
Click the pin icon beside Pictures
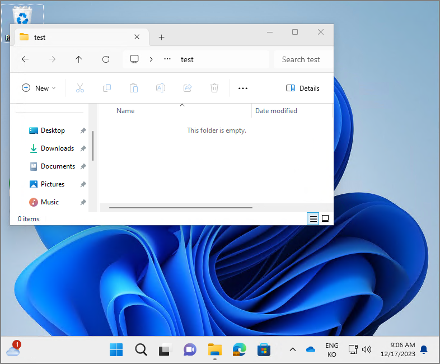pyautogui.click(x=83, y=184)
